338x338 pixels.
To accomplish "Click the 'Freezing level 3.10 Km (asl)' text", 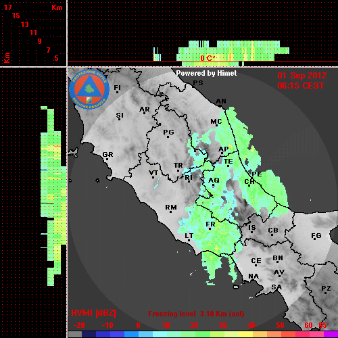I will coord(196,314).
